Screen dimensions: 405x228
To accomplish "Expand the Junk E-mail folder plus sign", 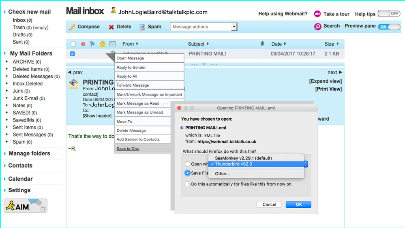I will (x=7, y=98).
